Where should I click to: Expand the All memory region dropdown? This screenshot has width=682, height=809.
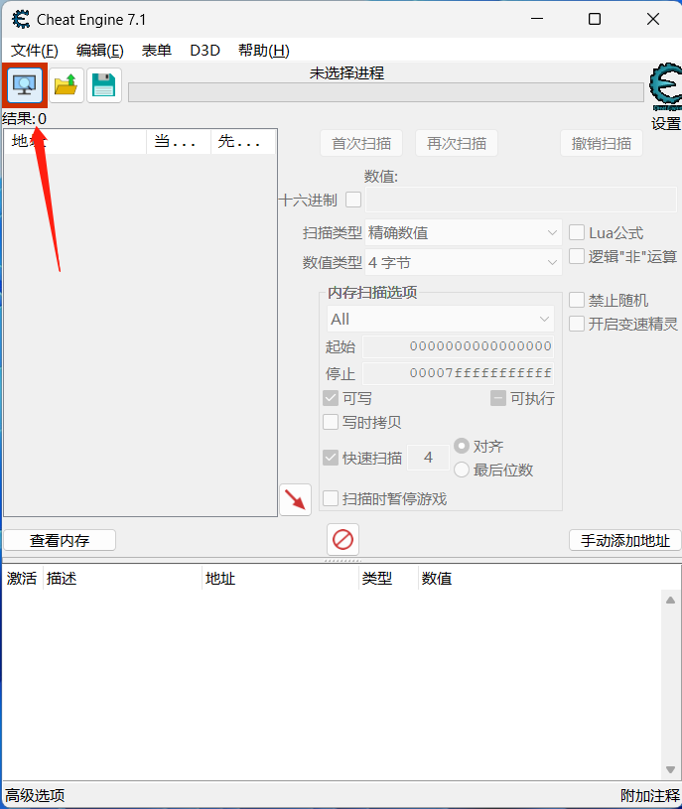pos(441,319)
